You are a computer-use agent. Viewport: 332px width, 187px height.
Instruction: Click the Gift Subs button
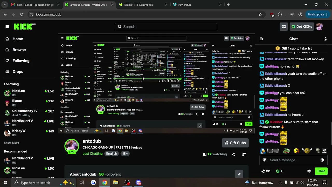(x=235, y=143)
